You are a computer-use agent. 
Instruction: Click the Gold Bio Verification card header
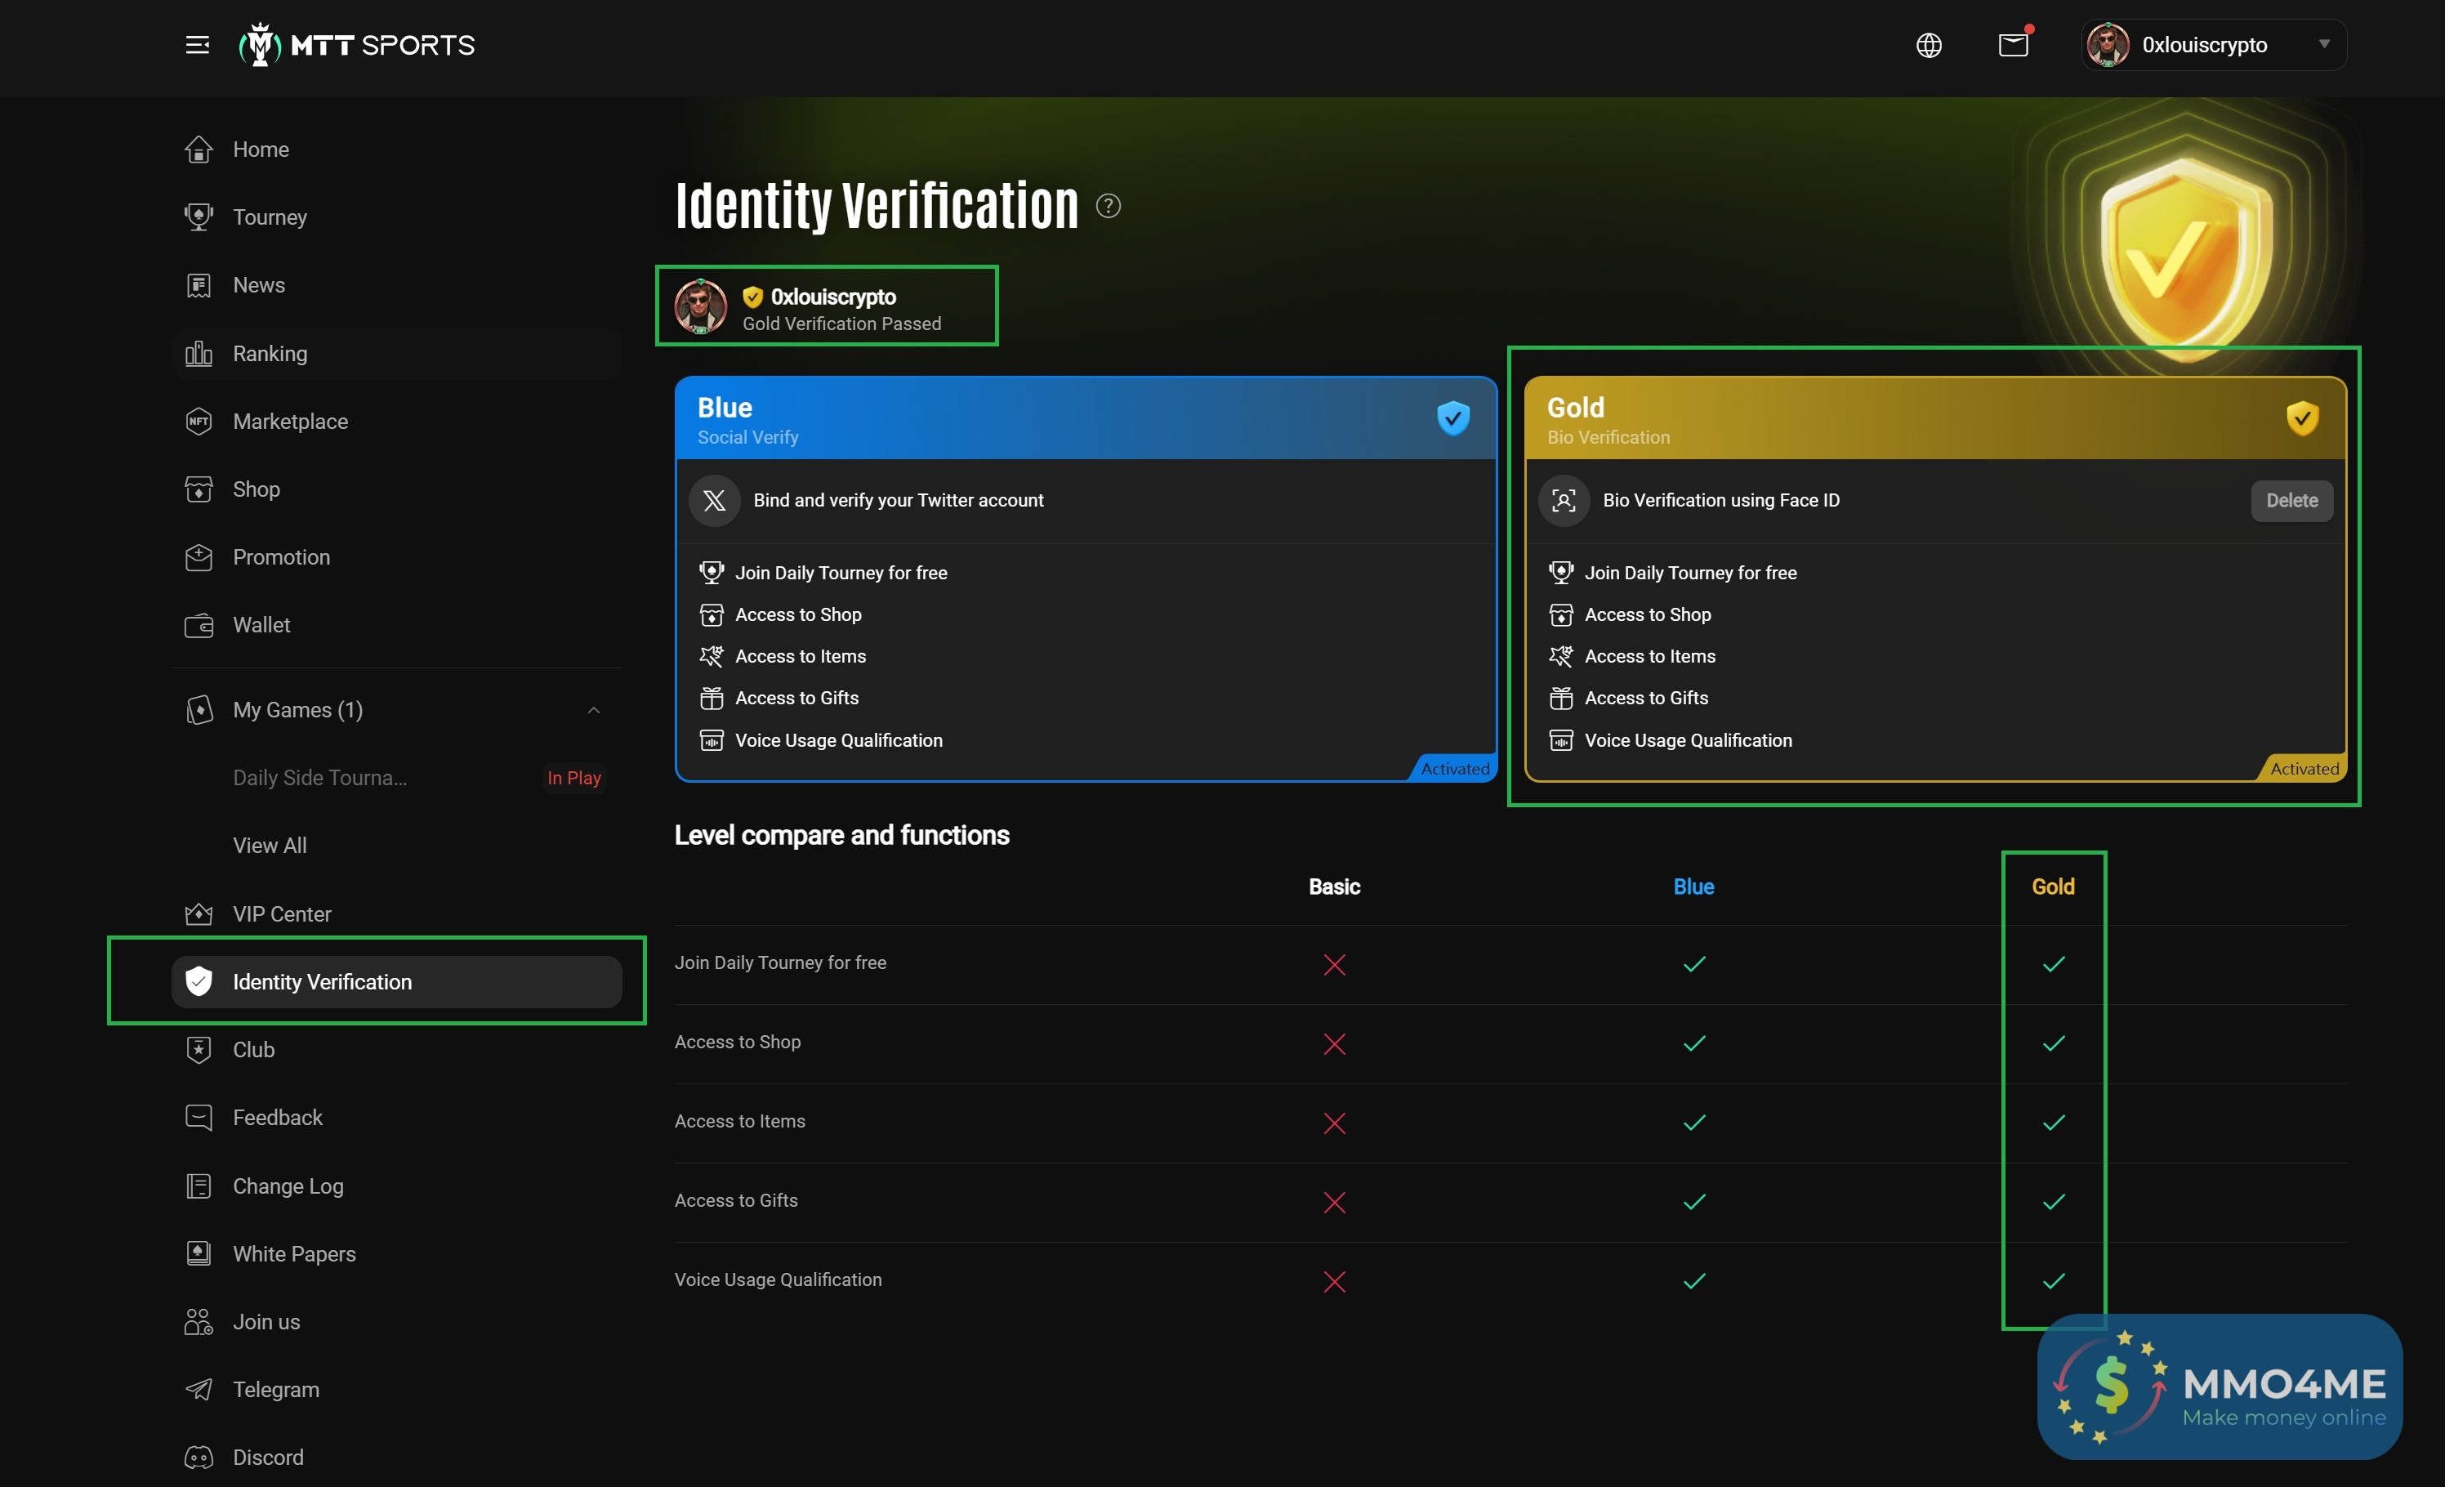coord(1935,419)
